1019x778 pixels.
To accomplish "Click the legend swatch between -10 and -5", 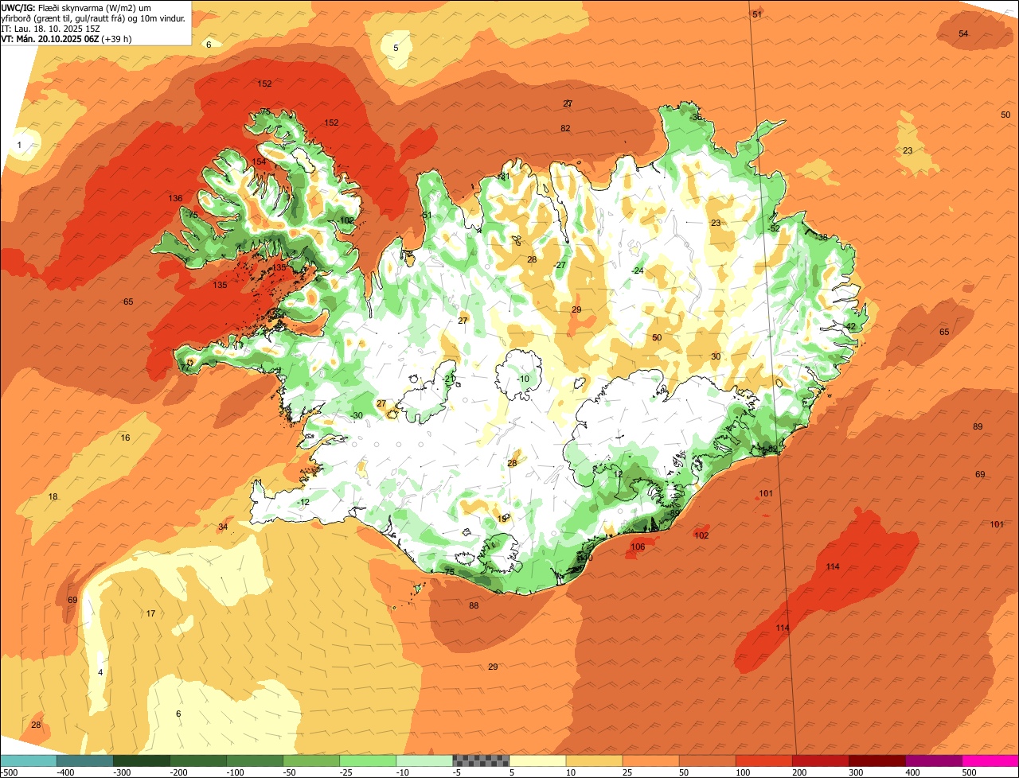I will click(424, 760).
